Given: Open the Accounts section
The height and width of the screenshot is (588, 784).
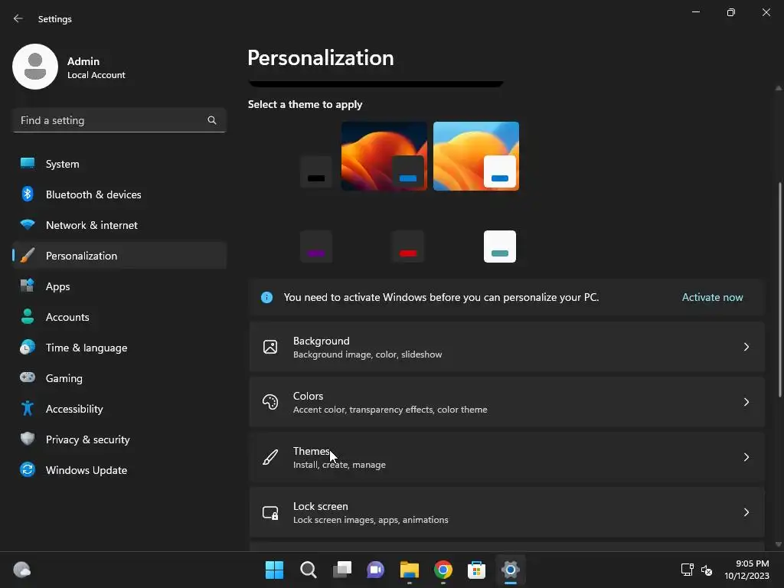Looking at the screenshot, I should [x=119, y=317].
